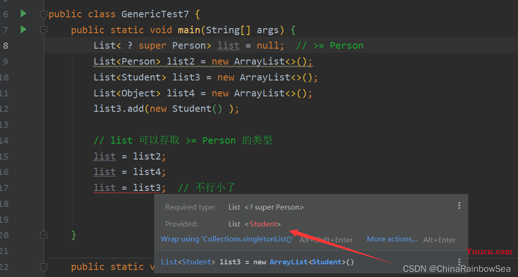Fold the method starting on line 22
This screenshot has height=277, width=518.
click(43, 267)
